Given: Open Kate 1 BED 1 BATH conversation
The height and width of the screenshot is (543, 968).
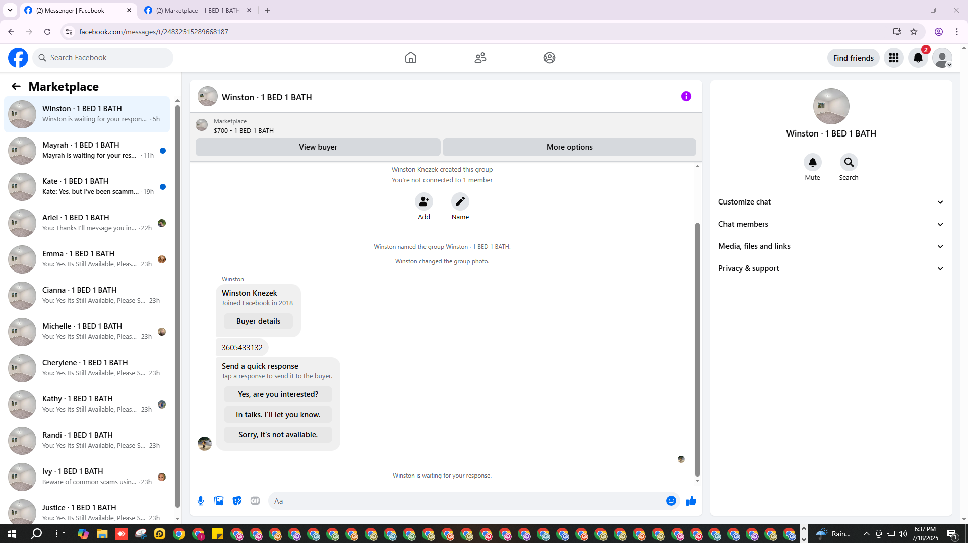Looking at the screenshot, I should (87, 187).
